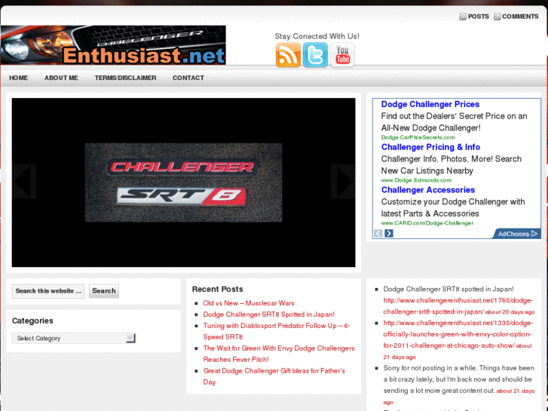Subscribe via the POSTS feed link

479,17
